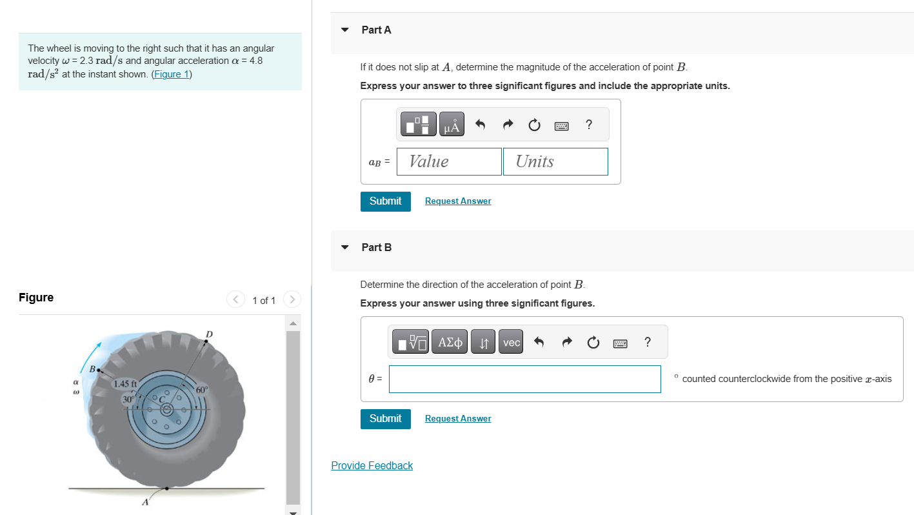Open the Provide Feedback link
Viewport: 914px width, 515px height.
pyautogui.click(x=372, y=465)
